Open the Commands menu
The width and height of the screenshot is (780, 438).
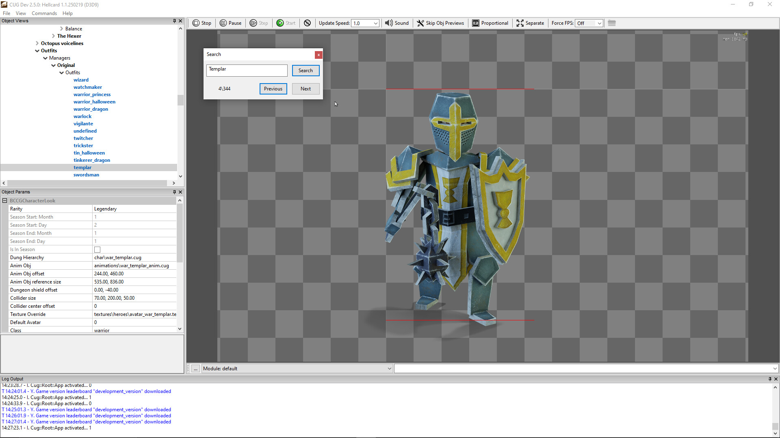[44, 13]
